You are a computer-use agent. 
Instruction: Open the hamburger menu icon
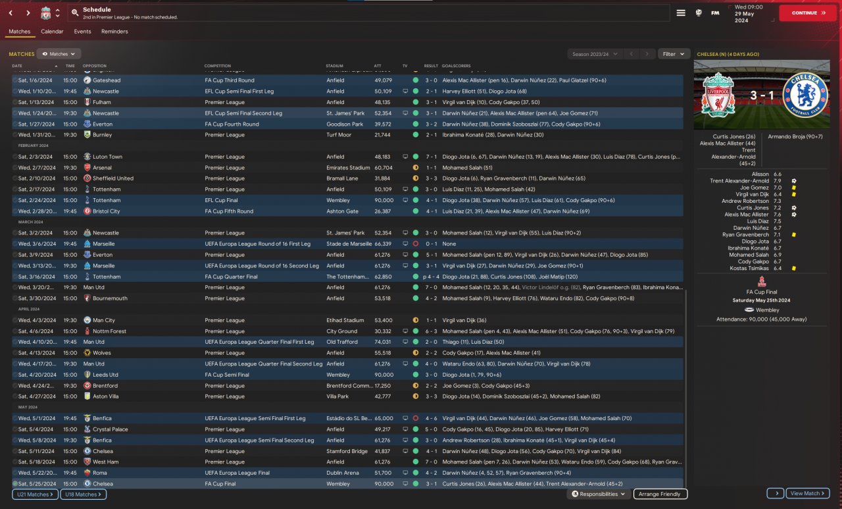(681, 13)
